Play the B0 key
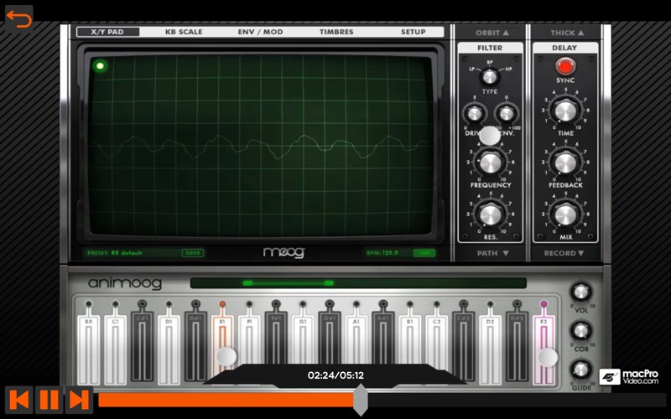671x419 pixels. (x=89, y=350)
